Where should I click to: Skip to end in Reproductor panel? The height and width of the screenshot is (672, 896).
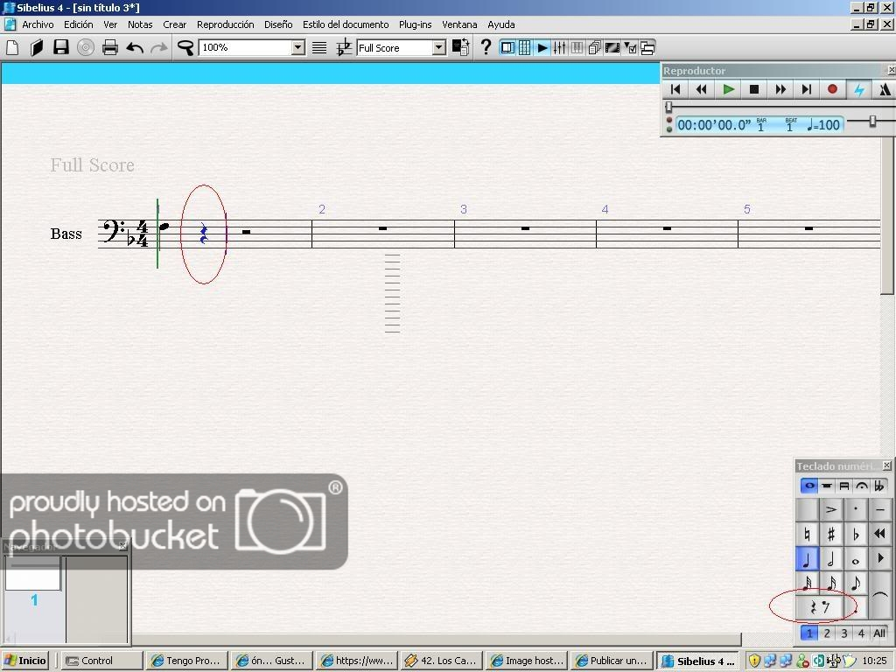pyautogui.click(x=806, y=89)
